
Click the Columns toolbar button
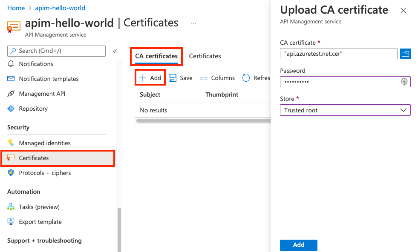click(x=217, y=78)
